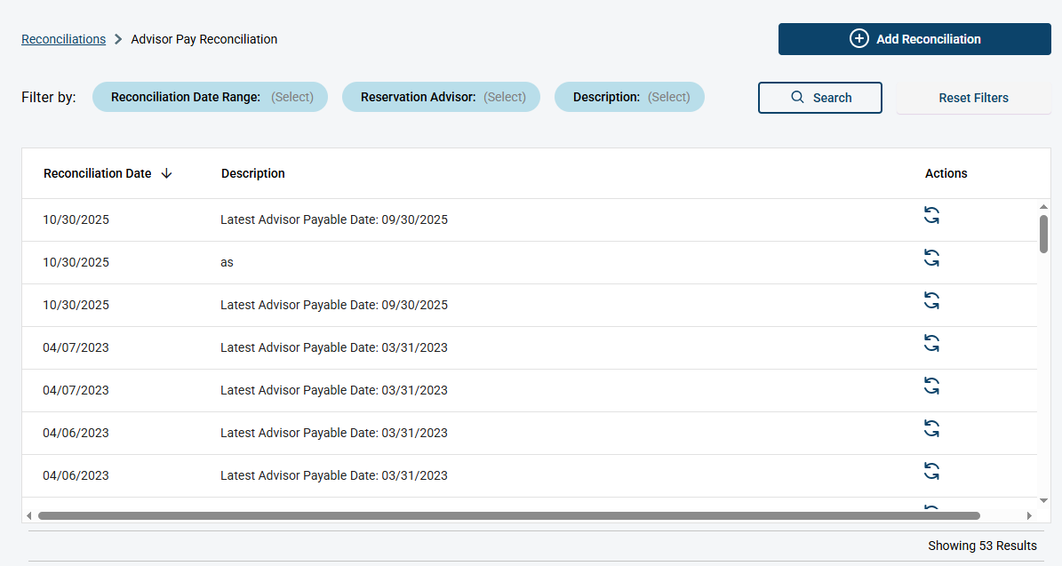This screenshot has width=1062, height=566.
Task: Click the Description column header
Action: (252, 173)
